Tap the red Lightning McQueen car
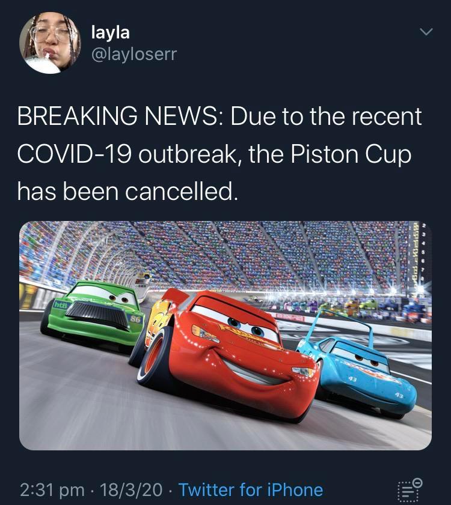Screen dimensions: 451x505 click(x=226, y=352)
